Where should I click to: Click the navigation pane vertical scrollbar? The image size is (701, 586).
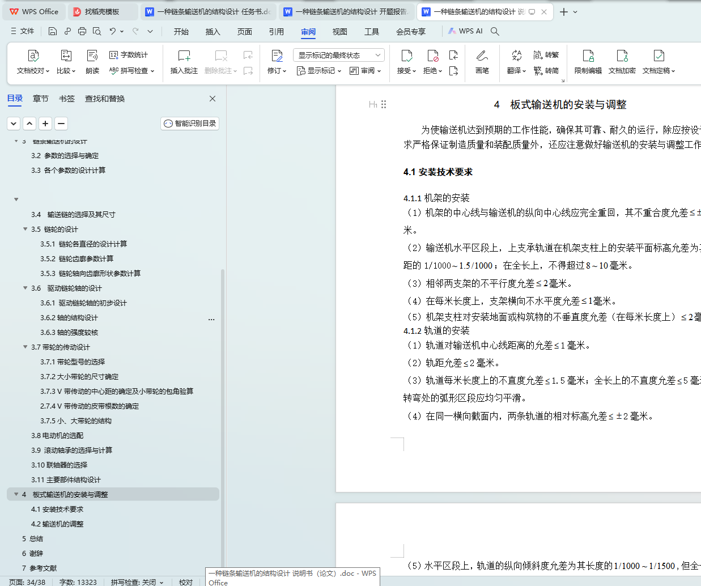[x=223, y=419]
